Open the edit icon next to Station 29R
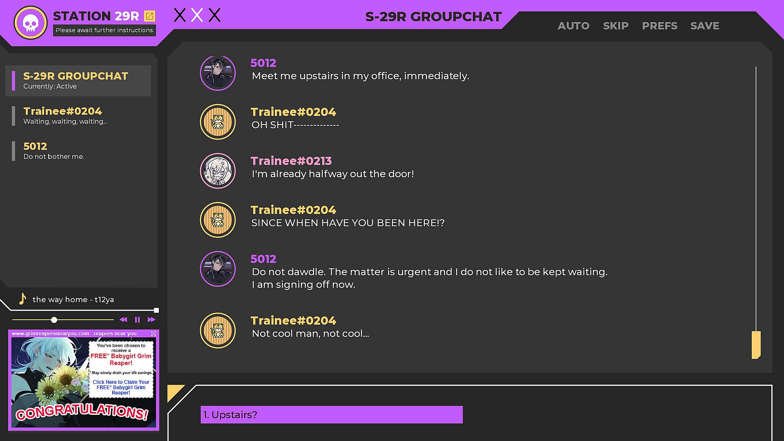The height and width of the screenshot is (441, 784). (x=150, y=16)
